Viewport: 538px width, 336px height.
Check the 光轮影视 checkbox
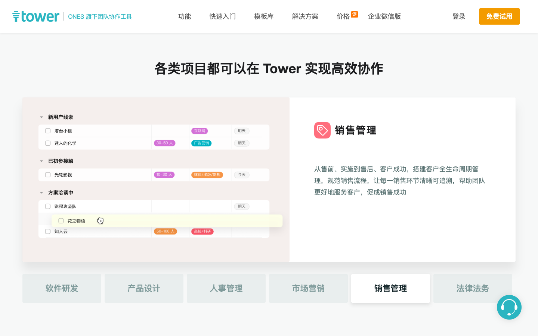coord(48,174)
